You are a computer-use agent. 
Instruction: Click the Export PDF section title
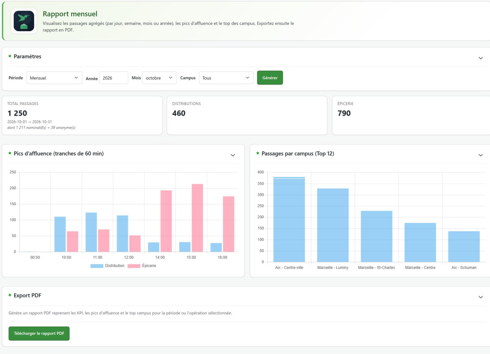pos(27,295)
